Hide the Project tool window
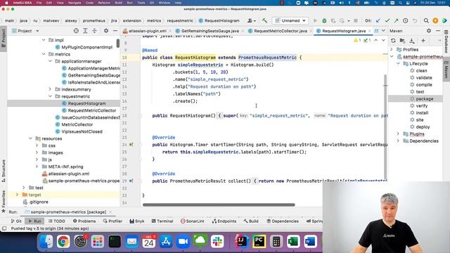The height and width of the screenshot is (253, 450). [x=115, y=31]
